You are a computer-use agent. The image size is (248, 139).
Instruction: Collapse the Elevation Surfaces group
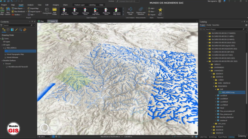click(x=2, y=61)
